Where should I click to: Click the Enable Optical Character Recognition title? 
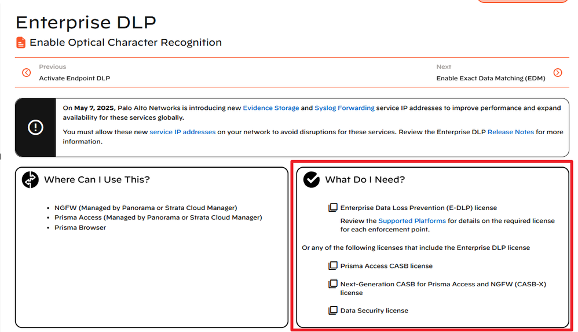click(x=126, y=43)
